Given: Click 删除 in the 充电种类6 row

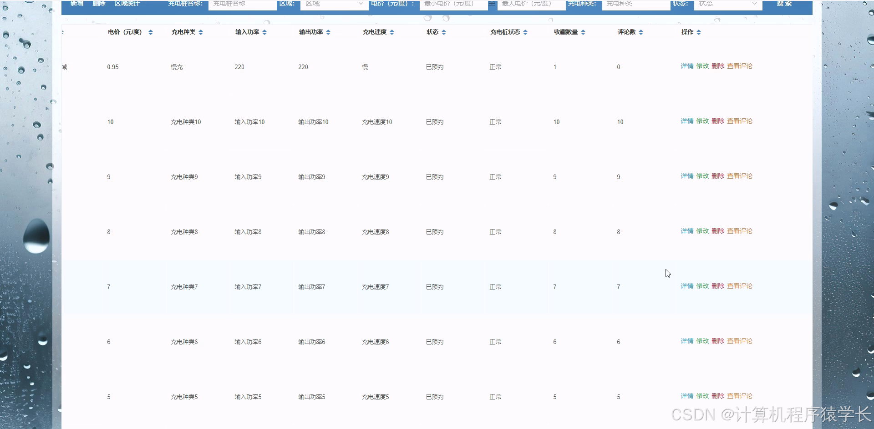Looking at the screenshot, I should pos(718,341).
